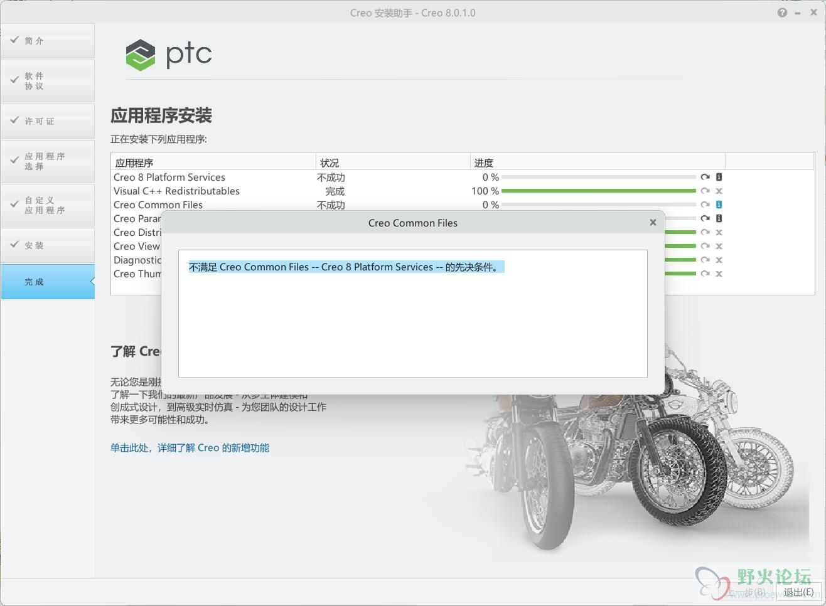826x606 pixels.
Task: Click Creo Common Files progress bar
Action: [x=599, y=205]
